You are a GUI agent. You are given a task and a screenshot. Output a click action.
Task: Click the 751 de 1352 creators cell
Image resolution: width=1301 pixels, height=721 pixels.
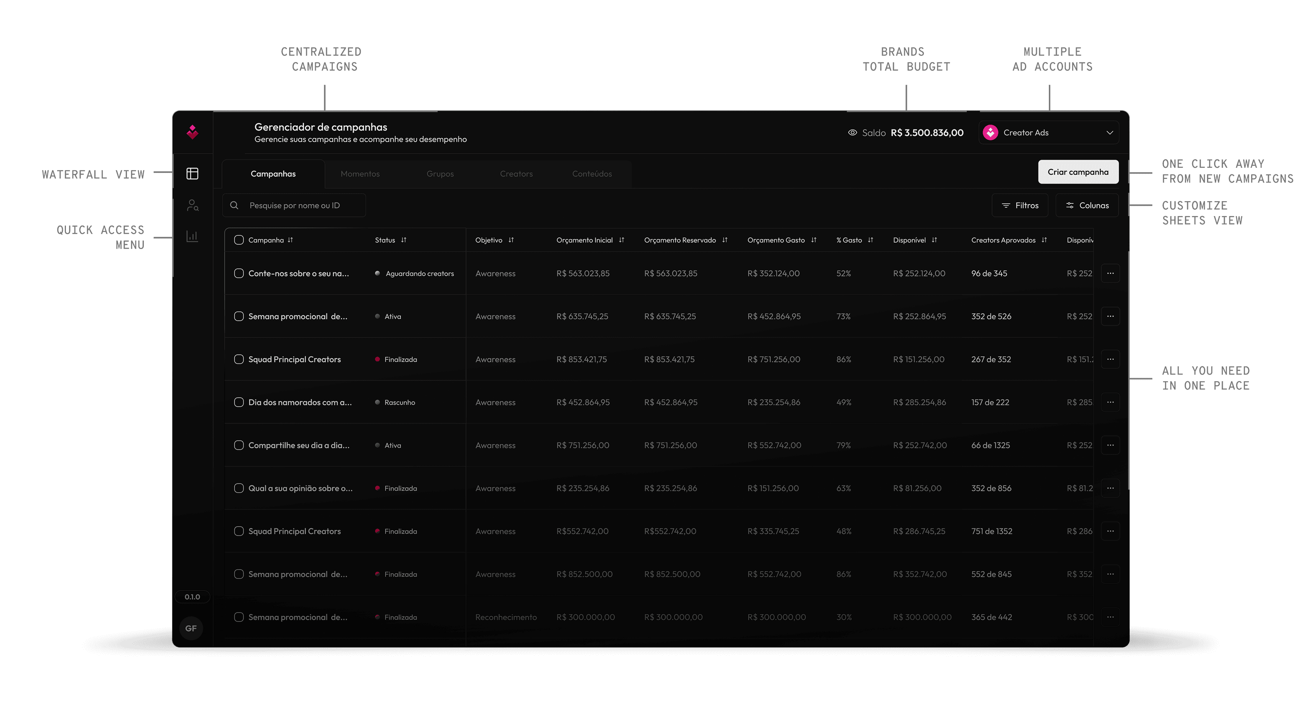click(x=991, y=531)
